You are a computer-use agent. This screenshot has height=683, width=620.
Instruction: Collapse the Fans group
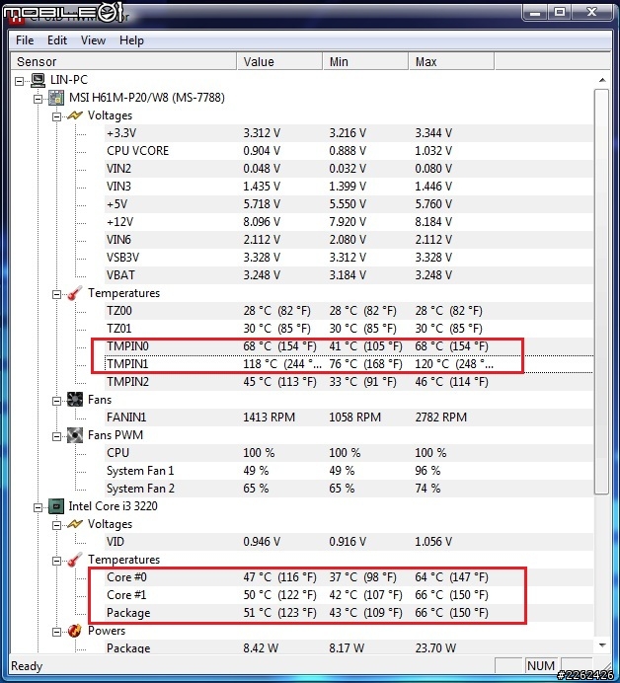click(x=56, y=401)
